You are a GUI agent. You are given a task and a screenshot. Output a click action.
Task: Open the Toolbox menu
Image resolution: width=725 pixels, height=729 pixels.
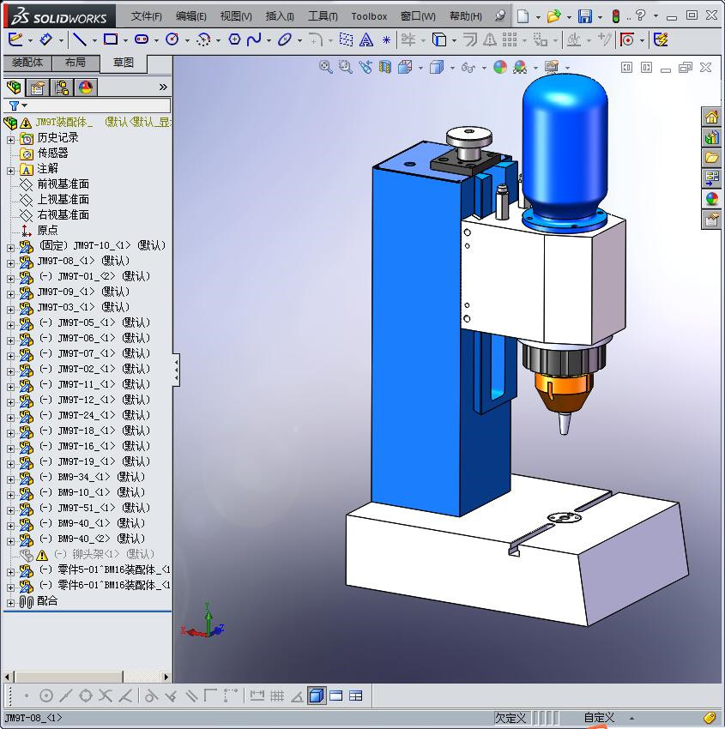coord(369,16)
